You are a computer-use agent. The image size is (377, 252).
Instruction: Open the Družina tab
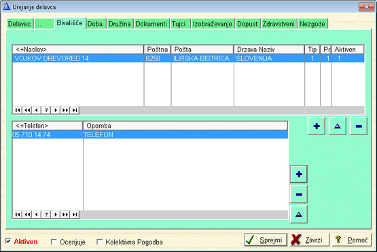click(x=120, y=24)
